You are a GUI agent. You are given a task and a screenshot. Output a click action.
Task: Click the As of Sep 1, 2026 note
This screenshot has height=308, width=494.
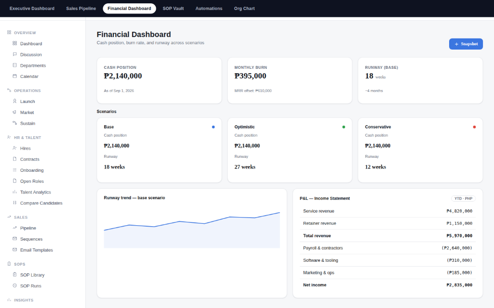tap(119, 91)
